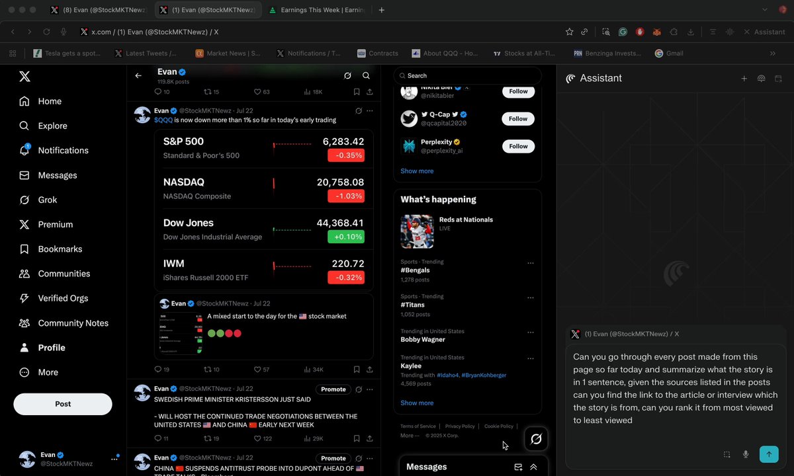Open more options on Swedish Prime Minister post
794x476 pixels.
coord(370,389)
